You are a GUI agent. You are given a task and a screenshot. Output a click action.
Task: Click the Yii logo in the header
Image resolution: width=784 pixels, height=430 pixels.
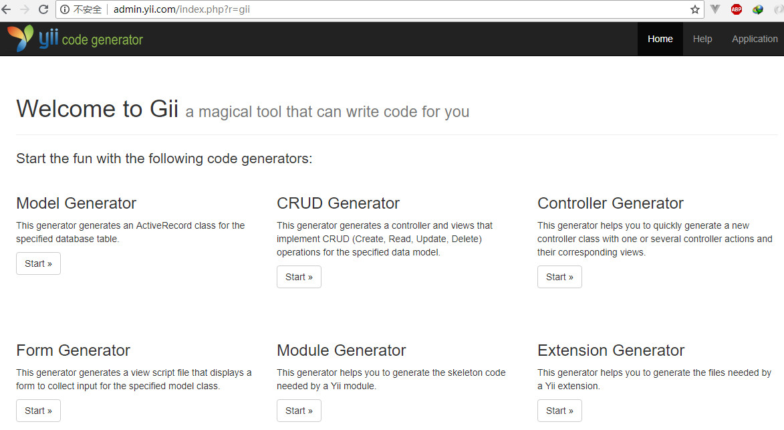(32, 39)
